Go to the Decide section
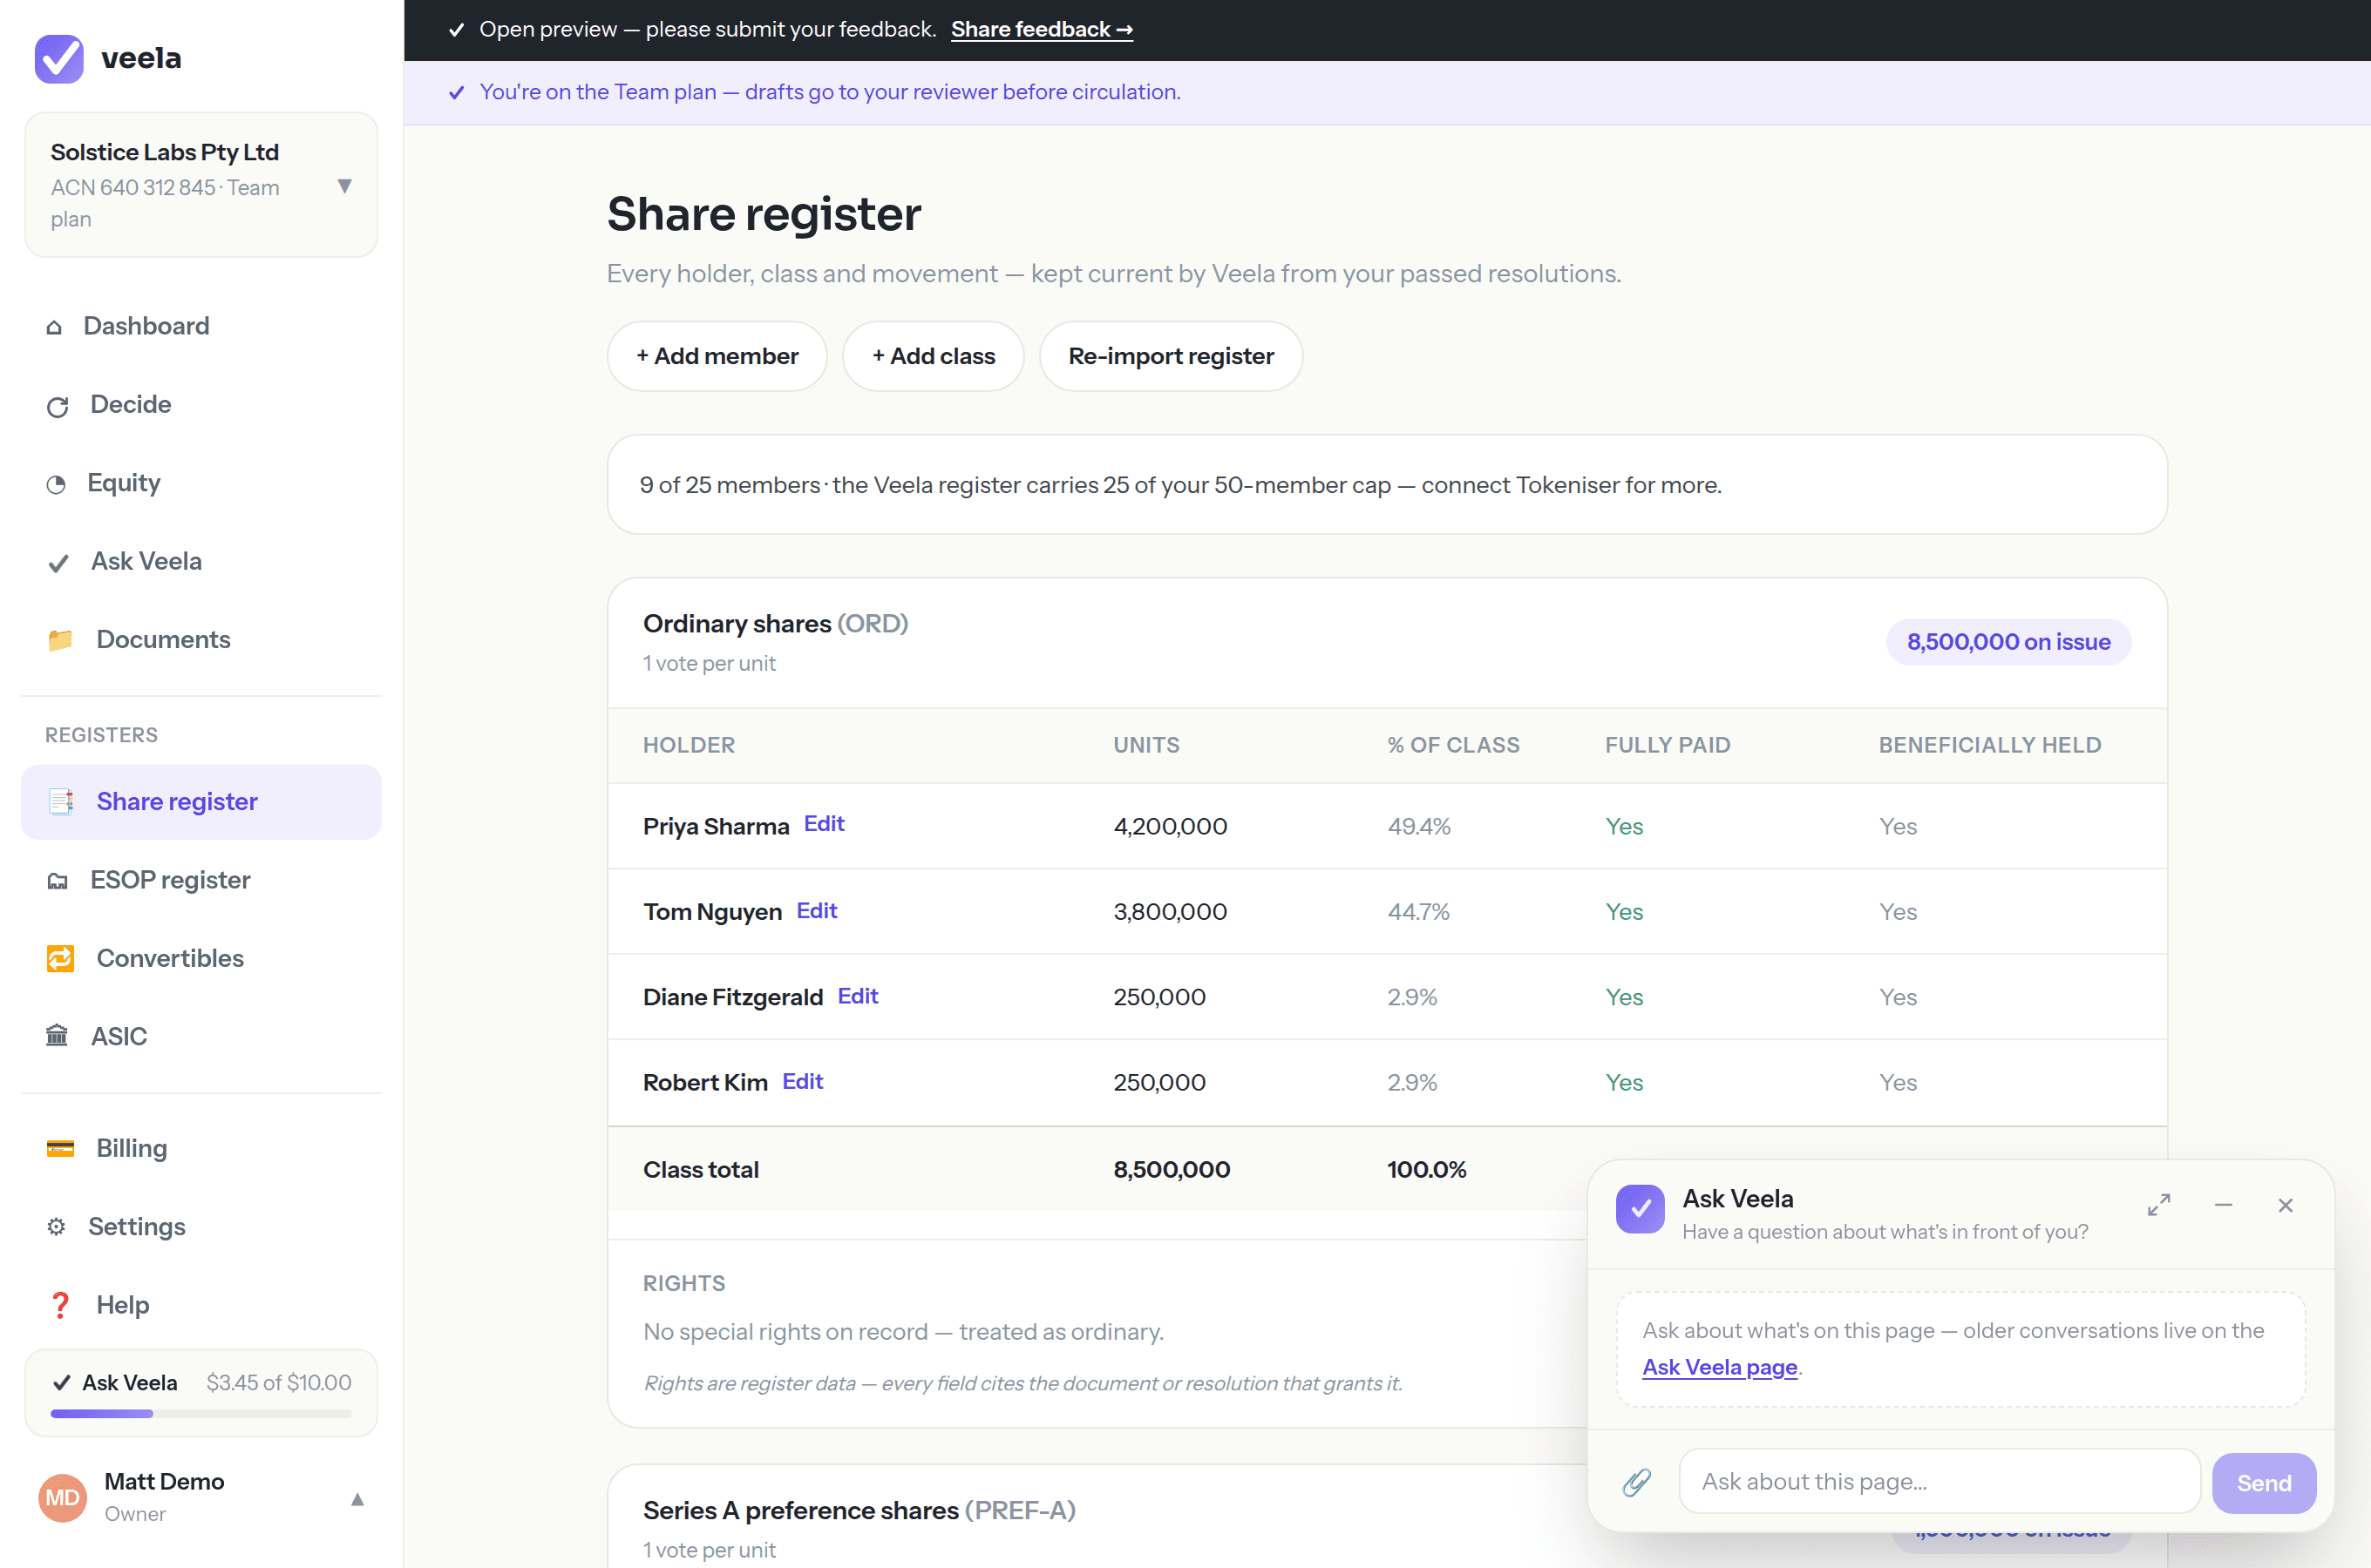Image resolution: width=2371 pixels, height=1568 pixels. (201, 405)
